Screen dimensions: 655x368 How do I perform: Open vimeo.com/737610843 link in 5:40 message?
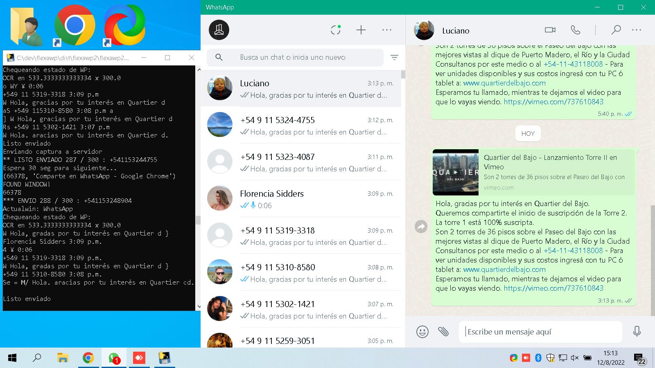pyautogui.click(x=553, y=102)
